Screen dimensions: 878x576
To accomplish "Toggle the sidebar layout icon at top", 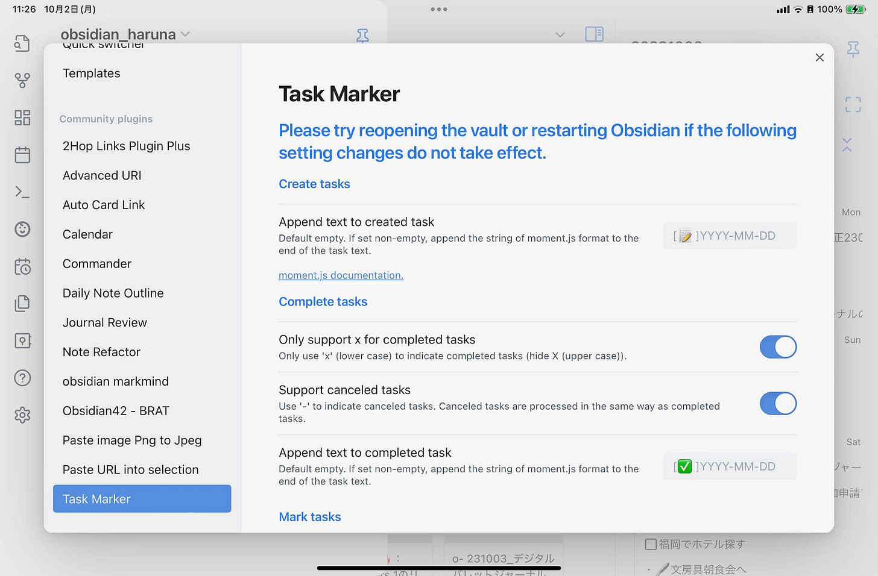I will [594, 34].
